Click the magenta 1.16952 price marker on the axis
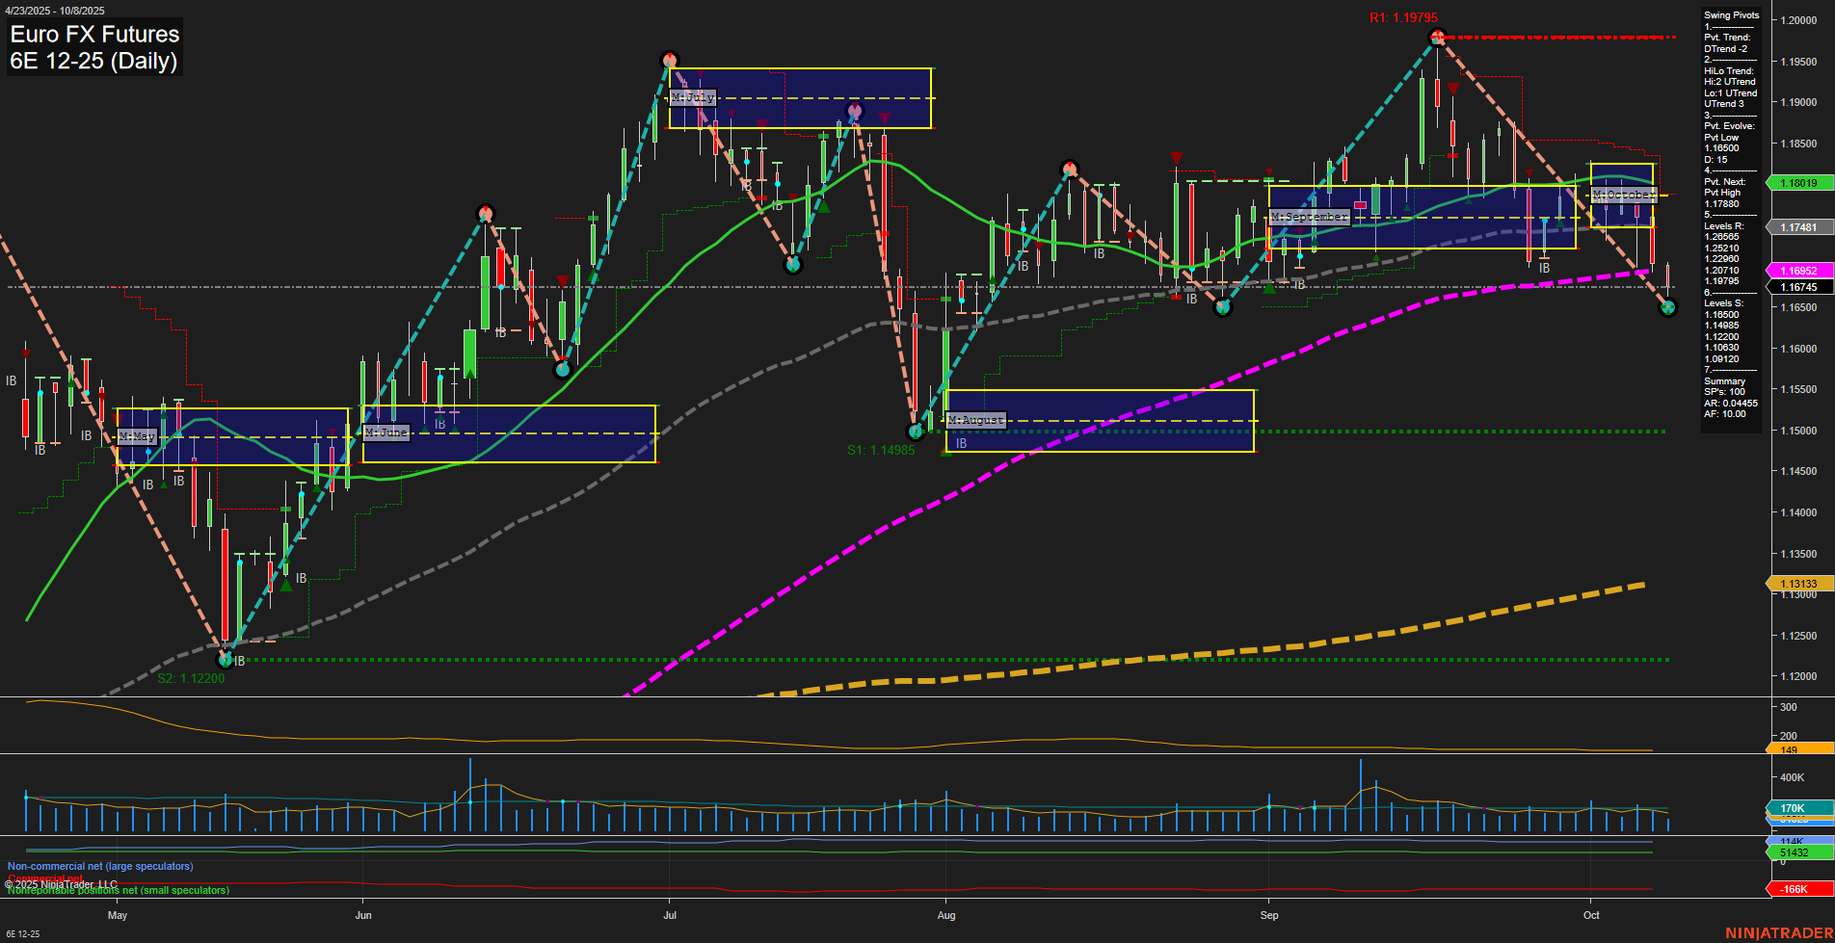 [x=1797, y=271]
